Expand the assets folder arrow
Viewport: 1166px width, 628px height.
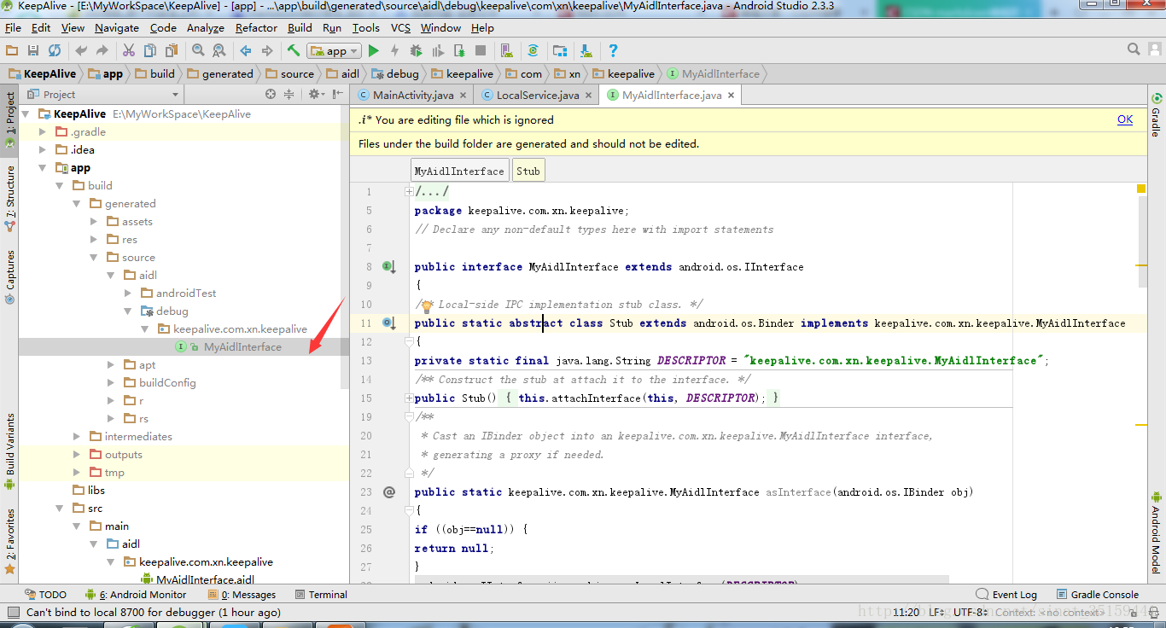94,221
